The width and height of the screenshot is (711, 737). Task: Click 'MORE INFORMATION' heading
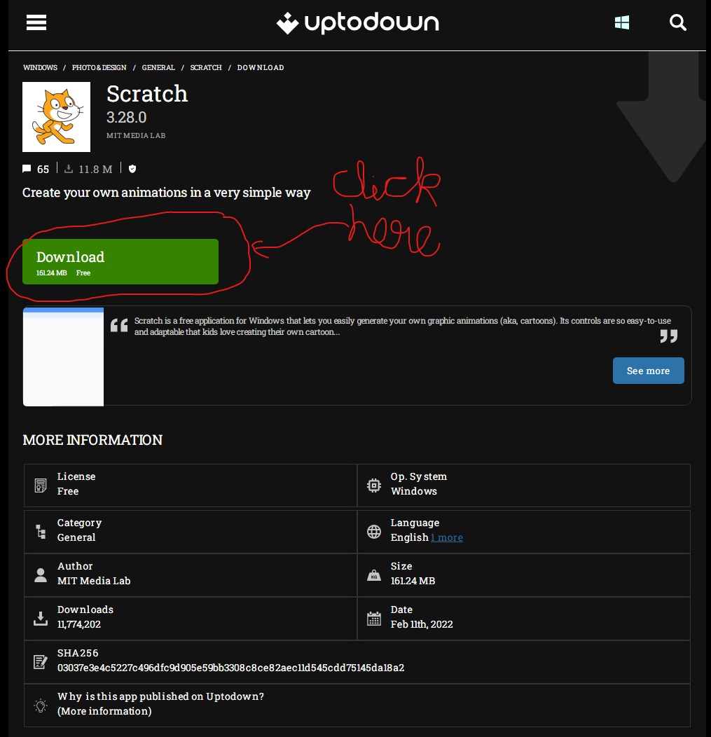(x=92, y=440)
